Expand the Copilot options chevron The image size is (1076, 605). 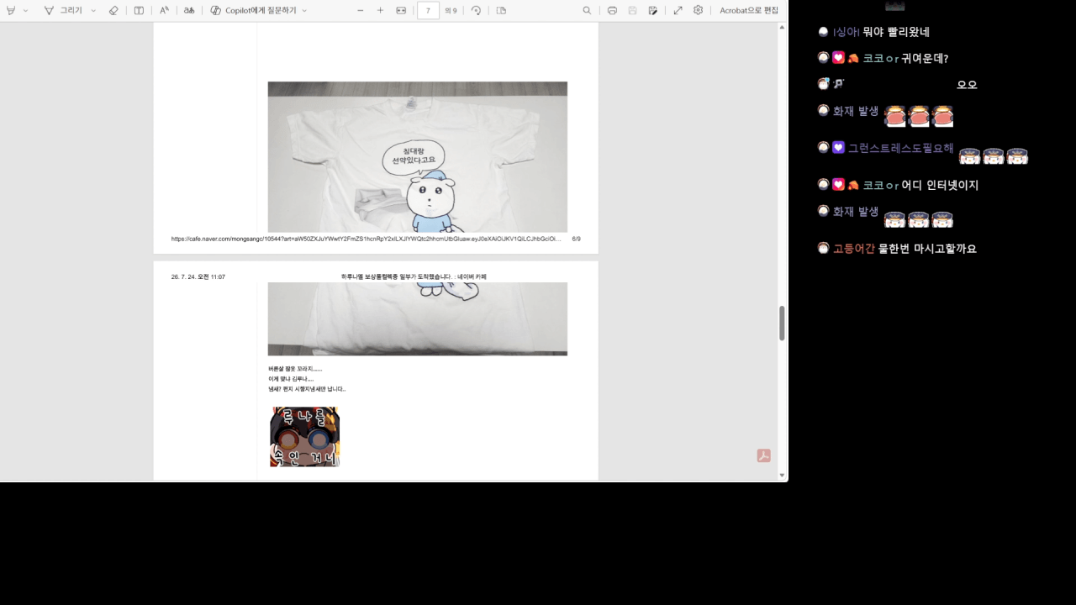[304, 11]
